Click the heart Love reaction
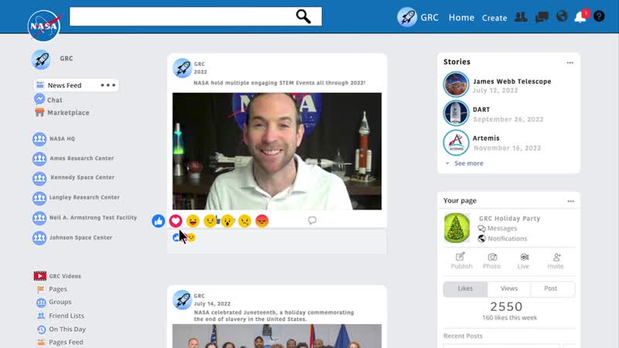The width and height of the screenshot is (619, 348). pos(176,221)
